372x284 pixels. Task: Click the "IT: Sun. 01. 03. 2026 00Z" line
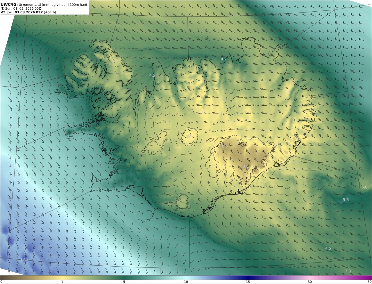pos(21,8)
